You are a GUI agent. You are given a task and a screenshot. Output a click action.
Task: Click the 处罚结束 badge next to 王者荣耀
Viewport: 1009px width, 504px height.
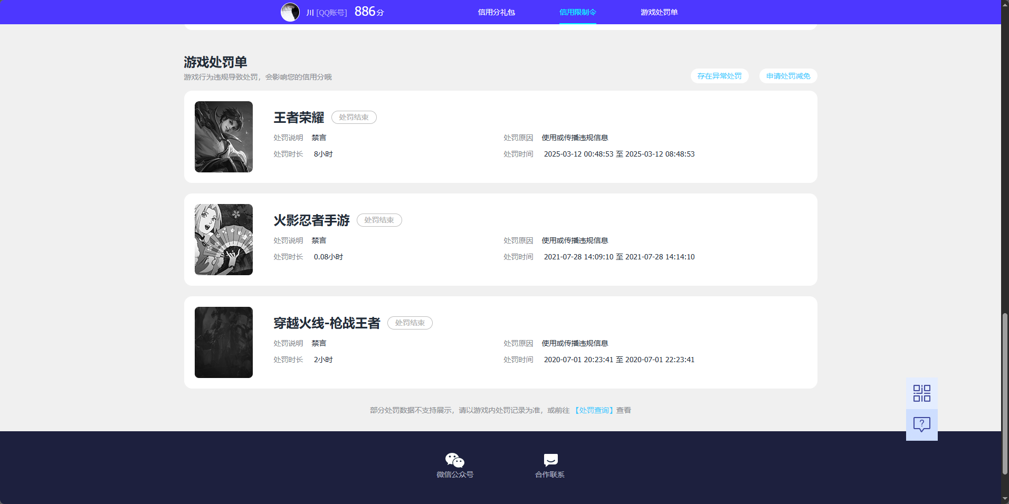[x=354, y=117]
